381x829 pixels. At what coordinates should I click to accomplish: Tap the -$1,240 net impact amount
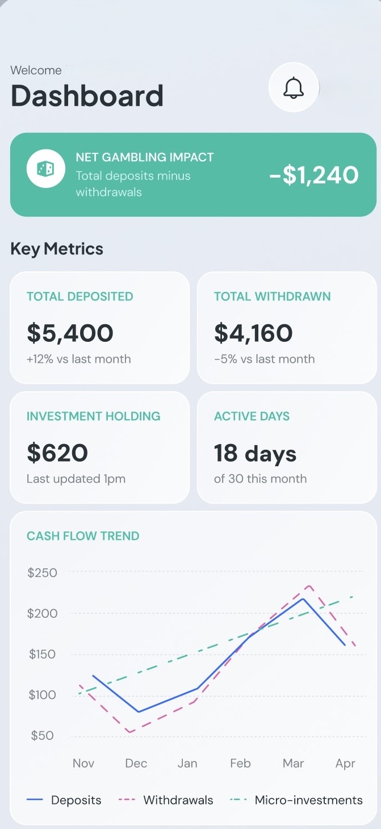tap(314, 175)
